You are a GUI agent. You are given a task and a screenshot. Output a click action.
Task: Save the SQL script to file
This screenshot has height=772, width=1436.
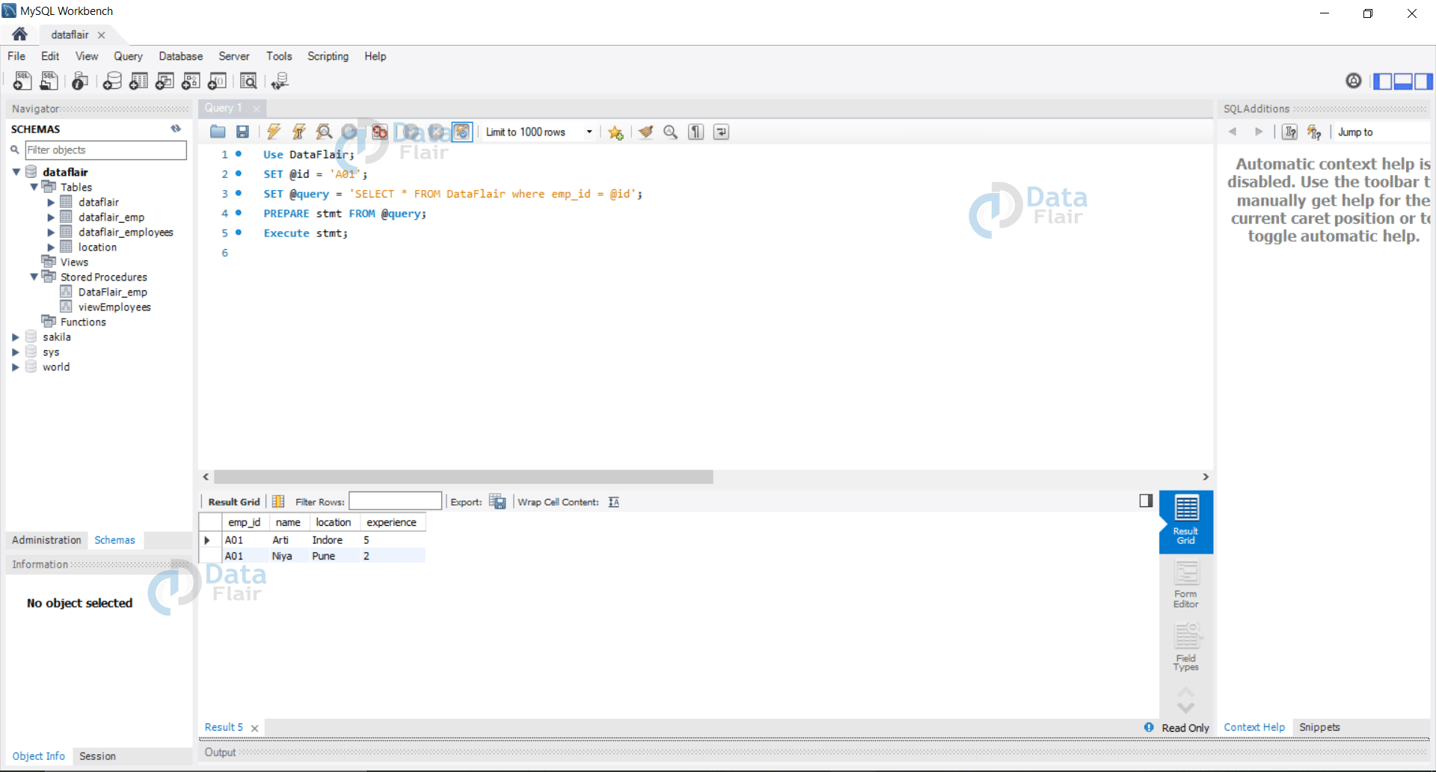click(x=242, y=132)
